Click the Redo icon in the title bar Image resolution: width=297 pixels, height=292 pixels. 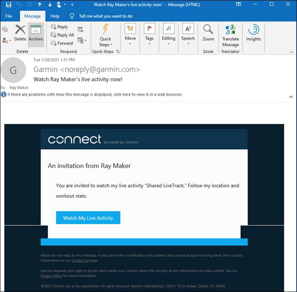tap(29, 5)
